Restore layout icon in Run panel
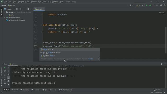 (5, 79)
